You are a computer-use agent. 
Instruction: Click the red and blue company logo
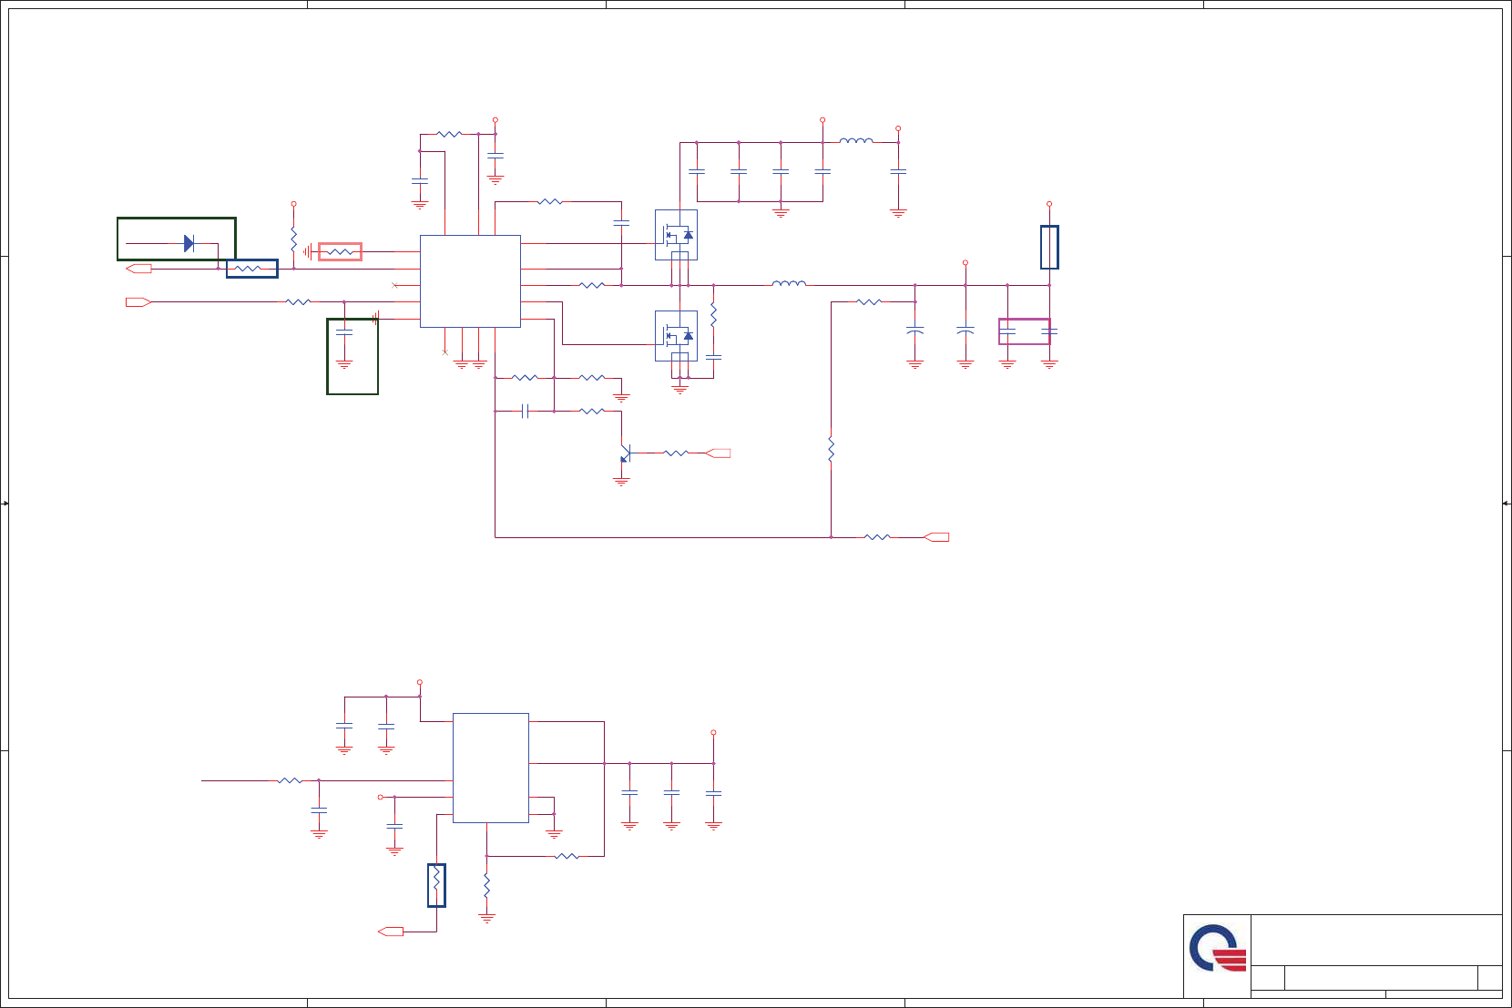click(x=1218, y=949)
